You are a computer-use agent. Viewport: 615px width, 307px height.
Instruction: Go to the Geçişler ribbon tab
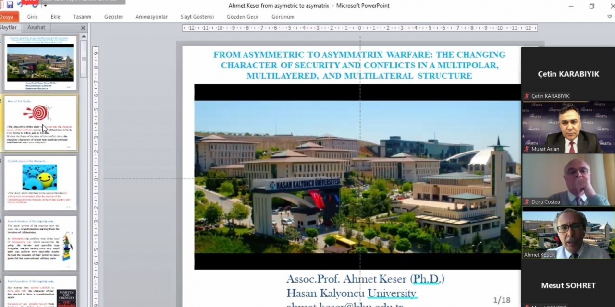coord(113,17)
